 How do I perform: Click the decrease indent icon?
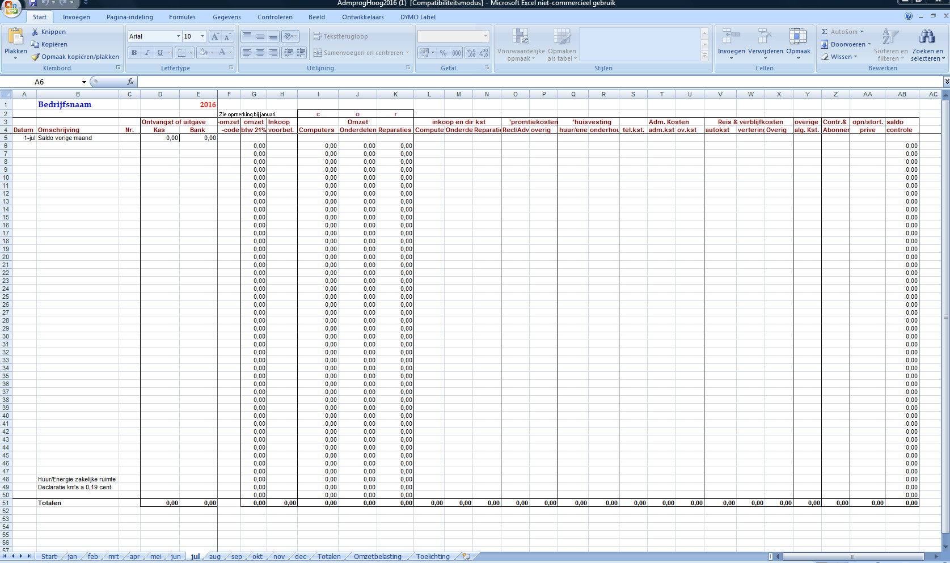click(x=289, y=53)
